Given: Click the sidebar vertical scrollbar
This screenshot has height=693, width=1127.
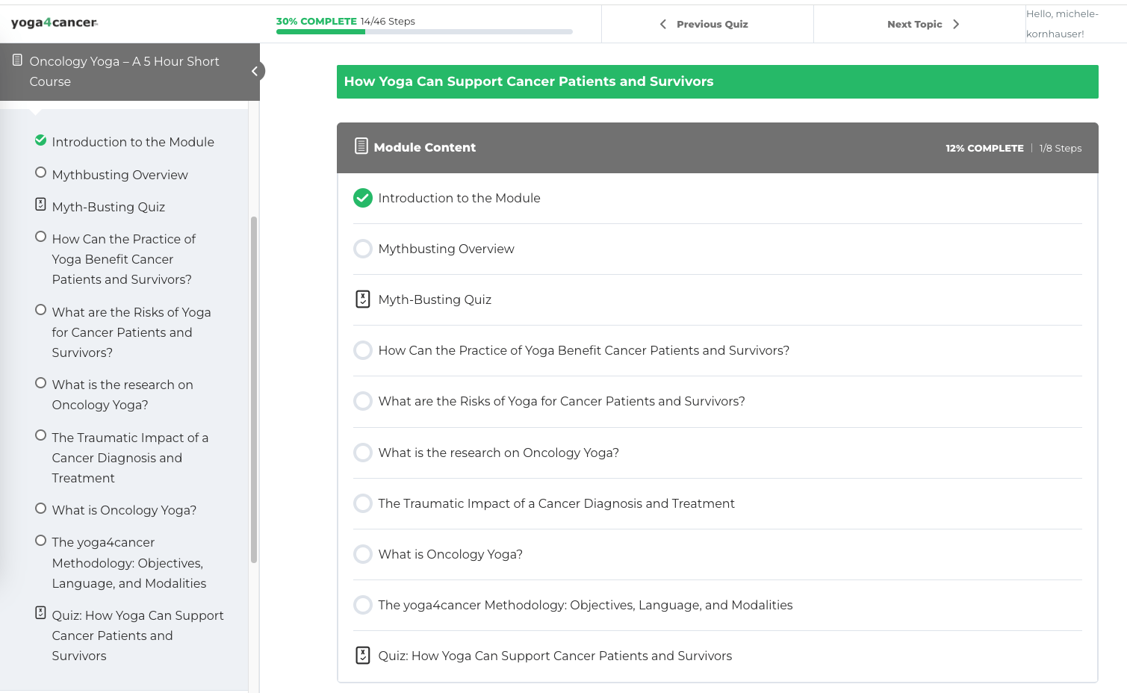Looking at the screenshot, I should [254, 388].
